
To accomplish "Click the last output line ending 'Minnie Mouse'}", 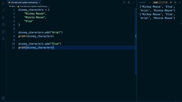I will pos(157,18).
